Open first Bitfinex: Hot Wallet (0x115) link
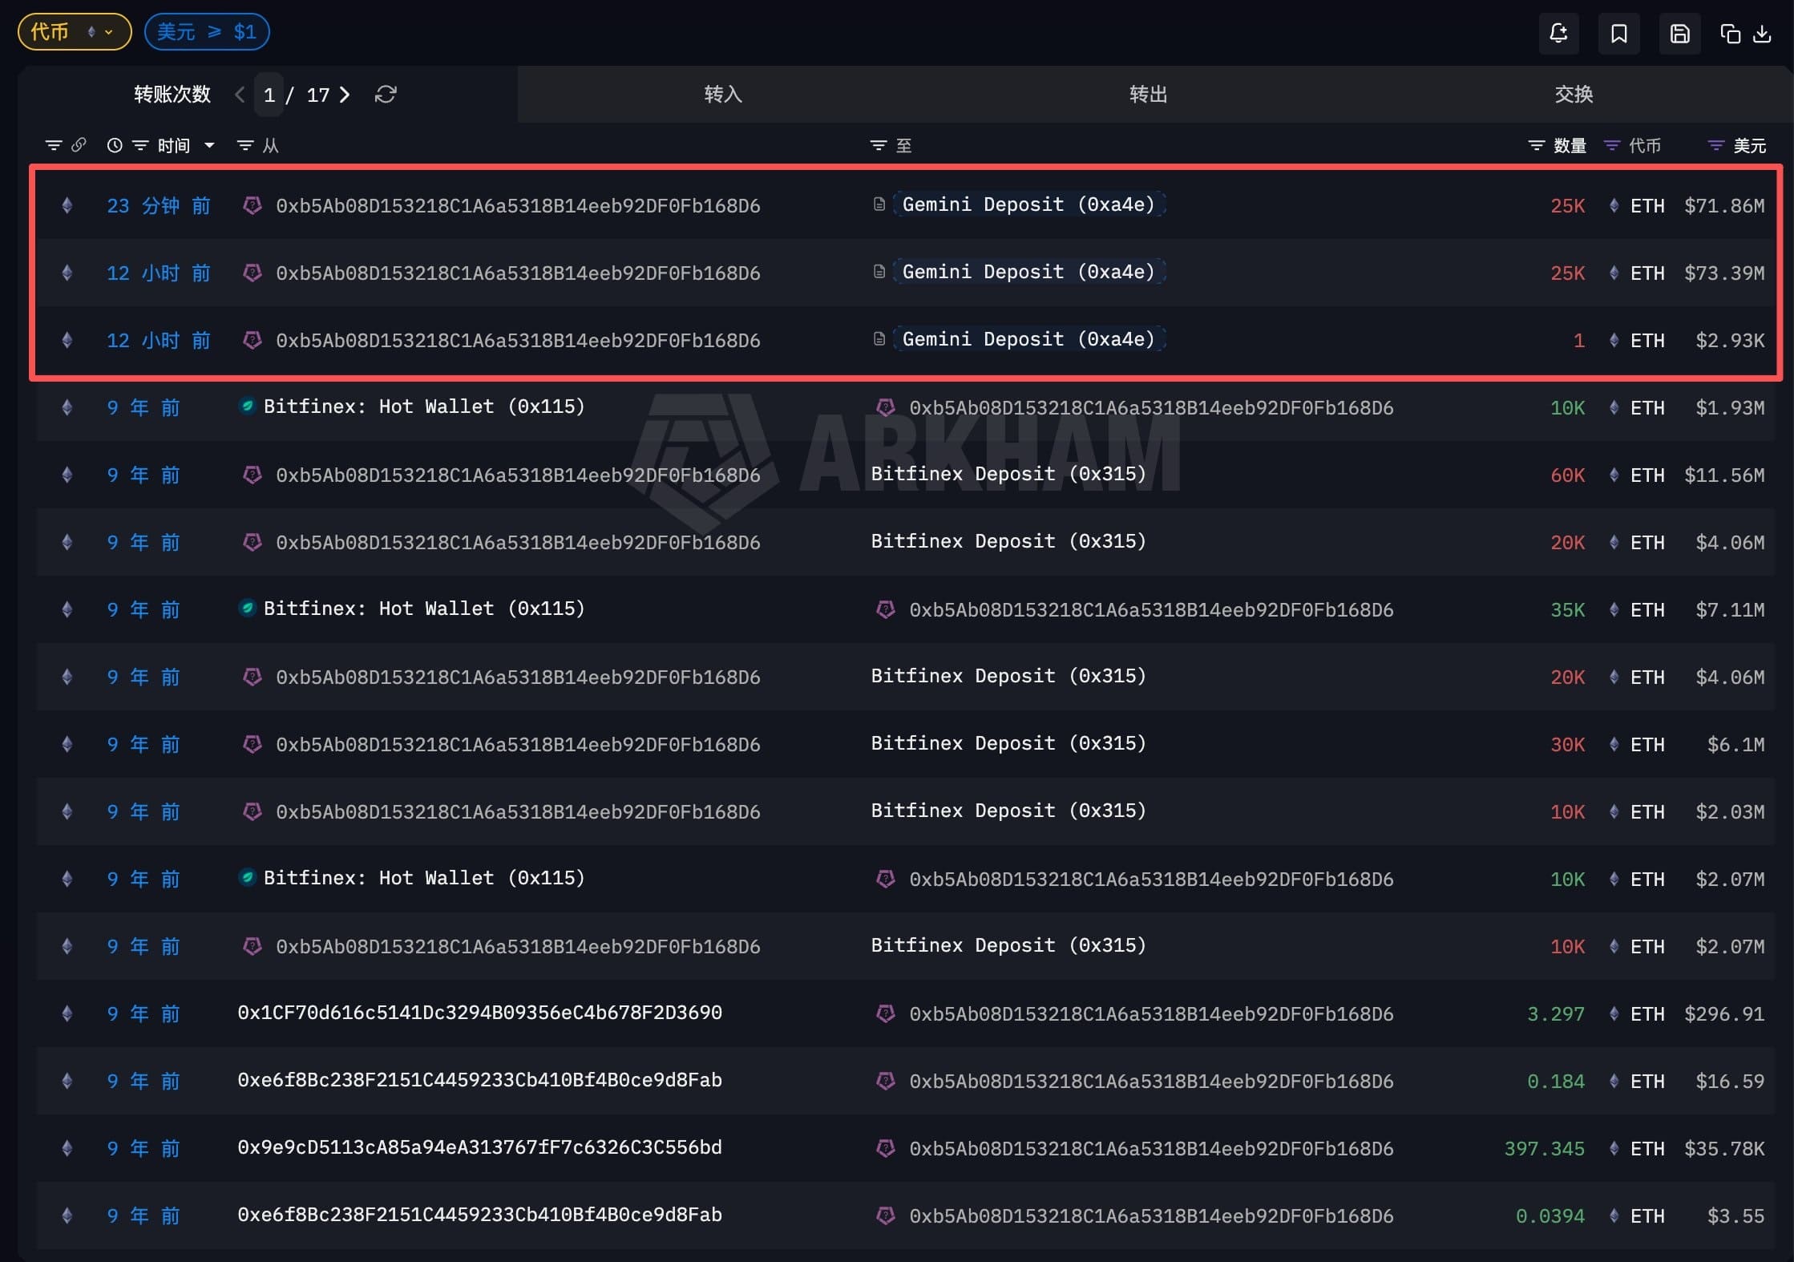The height and width of the screenshot is (1262, 1794). (424, 407)
